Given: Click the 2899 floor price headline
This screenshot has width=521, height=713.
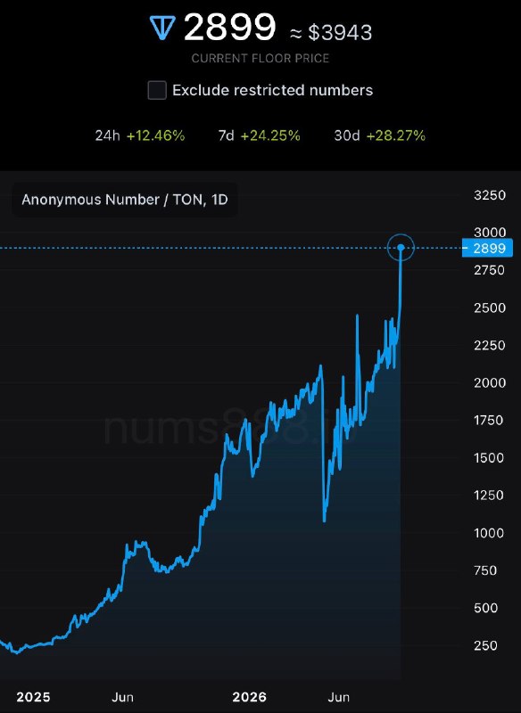Looking at the screenshot, I should (x=229, y=28).
